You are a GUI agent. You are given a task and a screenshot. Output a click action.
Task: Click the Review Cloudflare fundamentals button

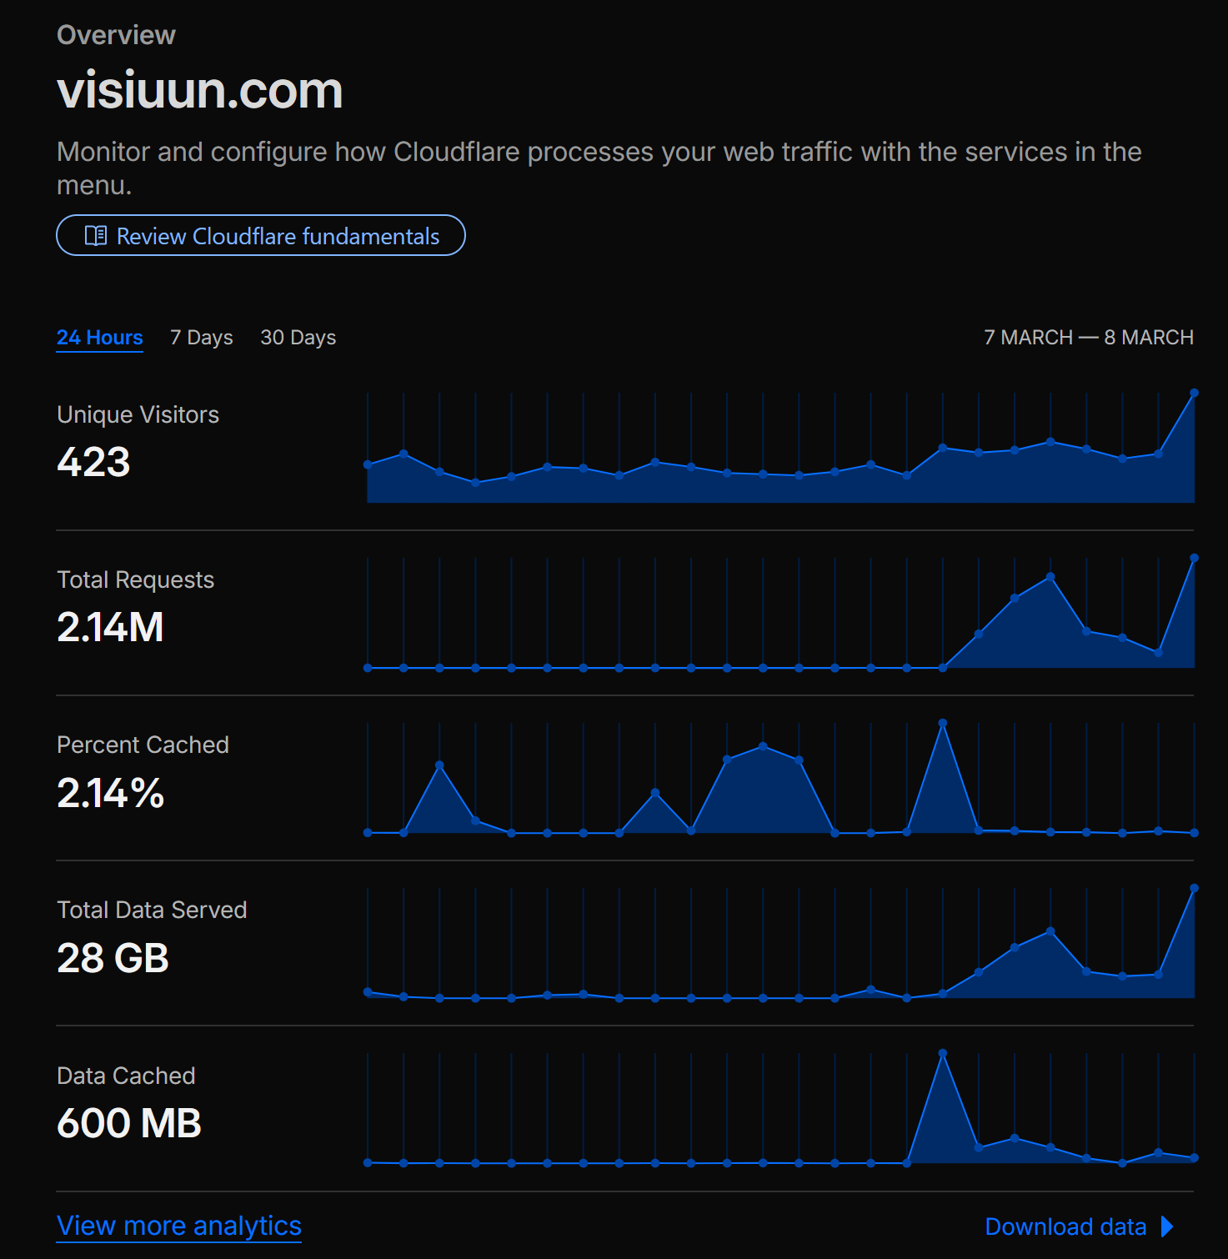coord(260,236)
